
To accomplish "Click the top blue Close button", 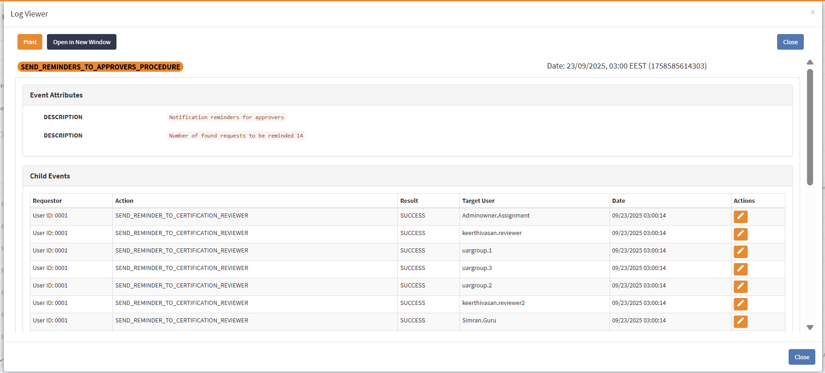I will pos(790,42).
